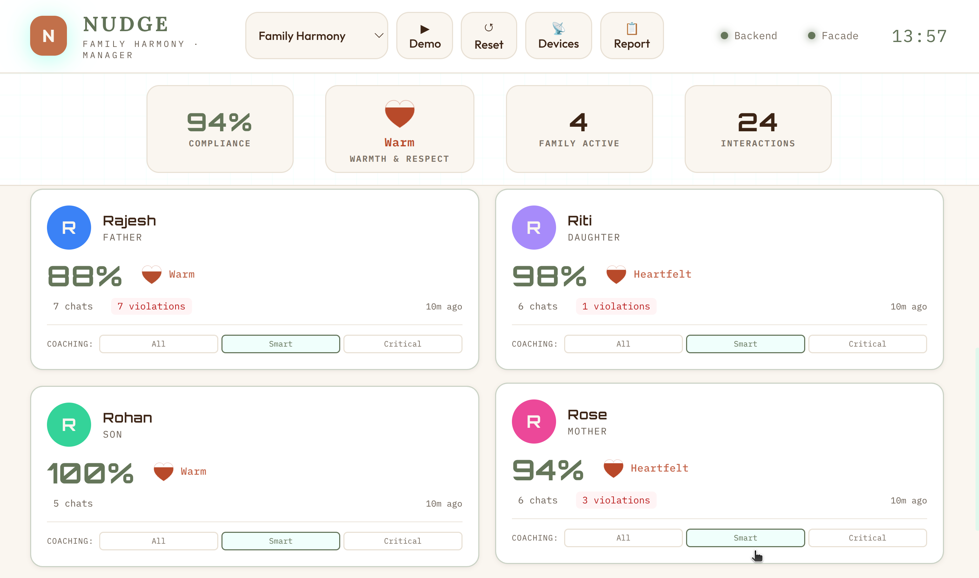Click the chevron beside Family Harmony
Screen dimensions: 979x578
click(x=378, y=35)
